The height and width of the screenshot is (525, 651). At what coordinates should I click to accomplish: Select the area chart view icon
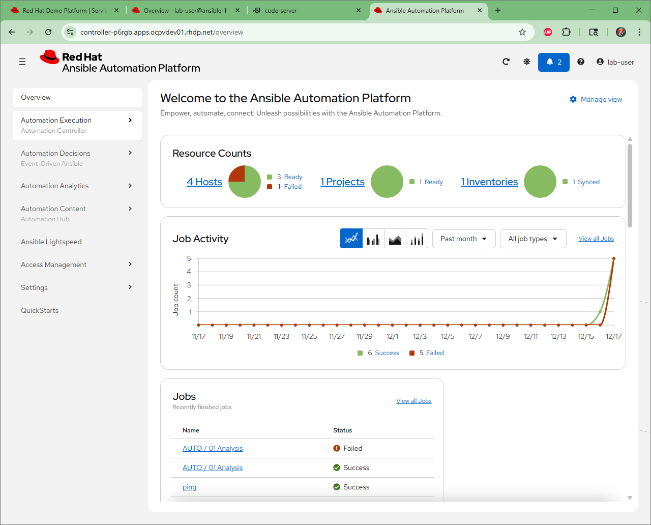tap(395, 239)
